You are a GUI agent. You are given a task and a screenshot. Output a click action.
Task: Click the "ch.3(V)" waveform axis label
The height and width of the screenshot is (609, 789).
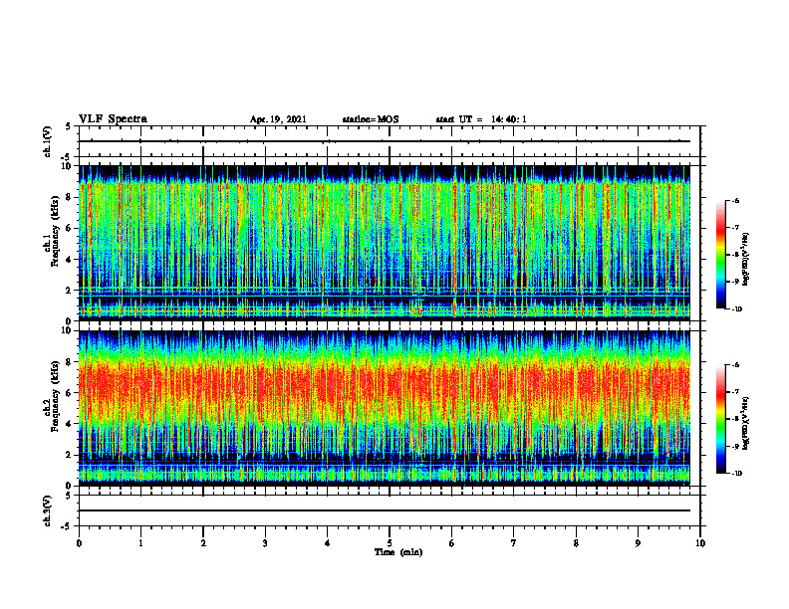click(x=47, y=510)
